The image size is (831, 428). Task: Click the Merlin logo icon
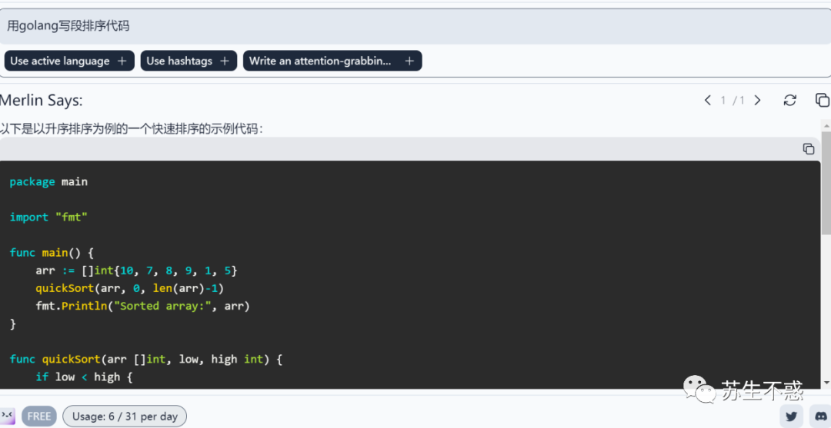coord(8,416)
